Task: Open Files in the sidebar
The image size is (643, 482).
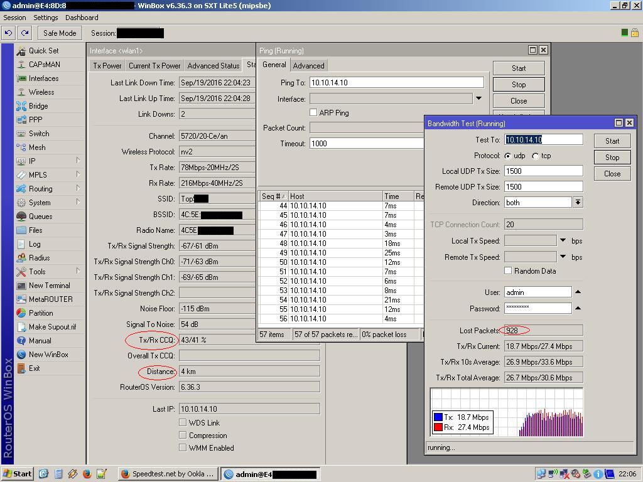Action: tap(35, 230)
